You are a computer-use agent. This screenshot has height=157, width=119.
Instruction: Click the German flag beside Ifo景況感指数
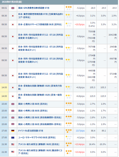13,131
